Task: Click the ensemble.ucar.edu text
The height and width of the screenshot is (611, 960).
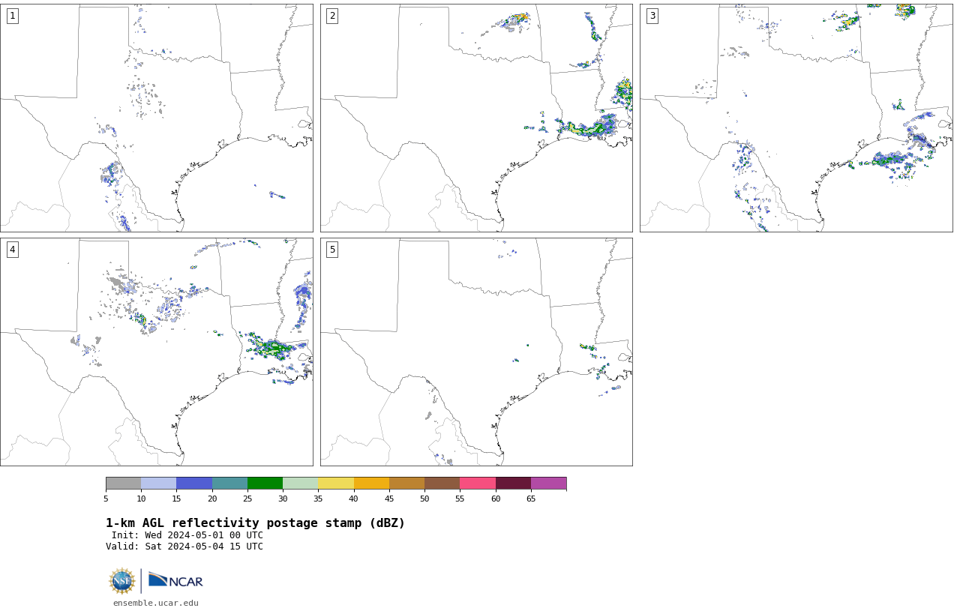Action: point(156,603)
